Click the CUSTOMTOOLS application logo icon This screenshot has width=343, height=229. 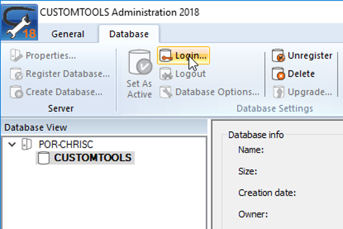20,22
